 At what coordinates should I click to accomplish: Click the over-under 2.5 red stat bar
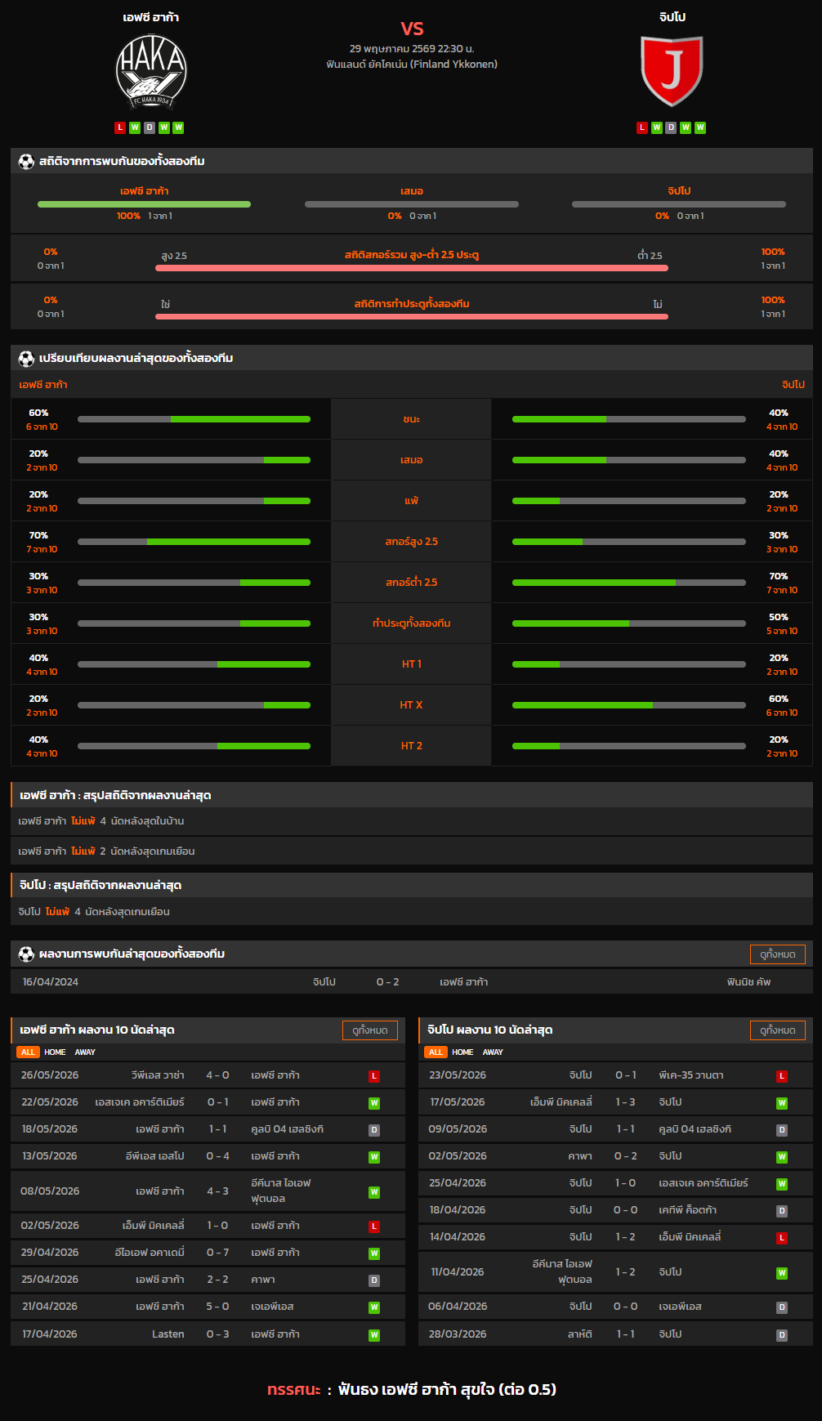point(412,268)
